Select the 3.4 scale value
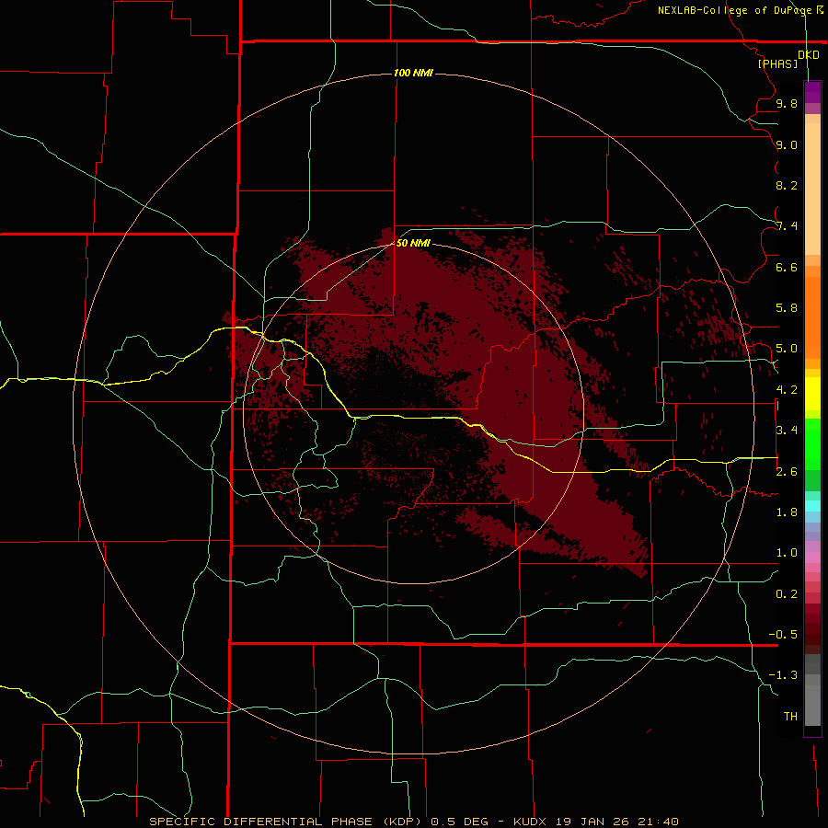This screenshot has height=828, width=828. pos(787,431)
